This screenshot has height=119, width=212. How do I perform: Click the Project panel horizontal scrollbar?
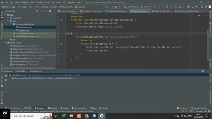tap(29, 68)
